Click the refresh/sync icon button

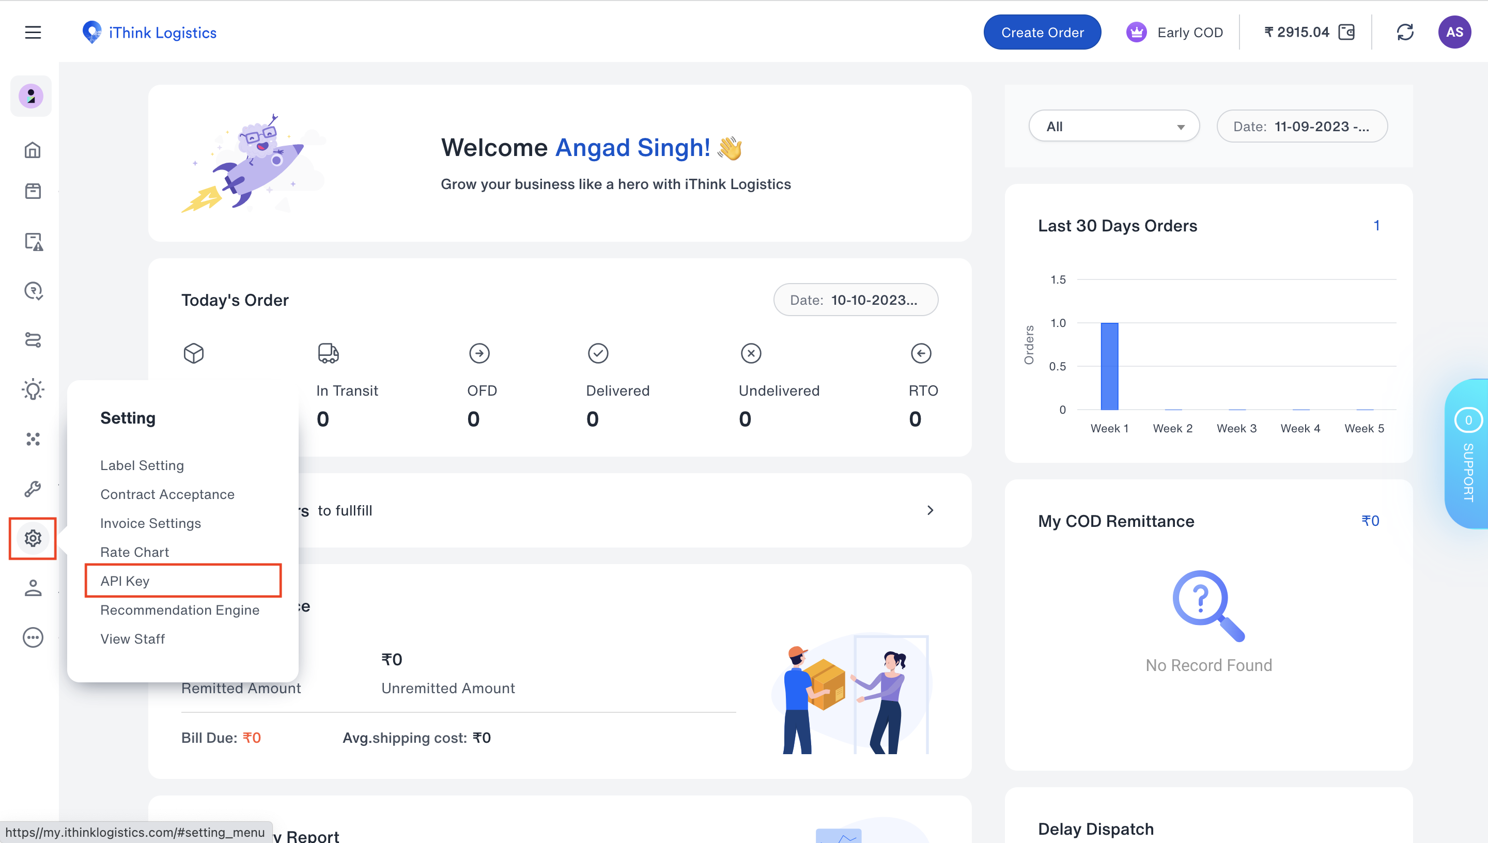tap(1405, 33)
